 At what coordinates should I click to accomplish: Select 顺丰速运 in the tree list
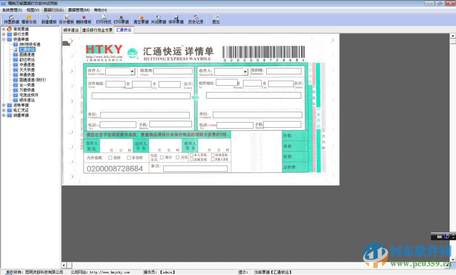click(27, 100)
